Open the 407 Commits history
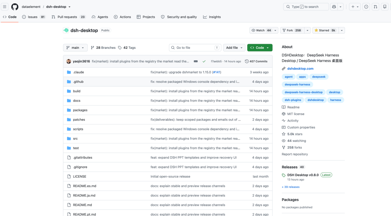Viewport: 391px width, 216px height. click(x=256, y=61)
